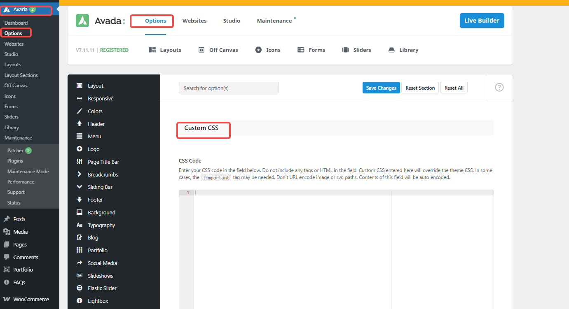Switch to the Websites tab

pos(194,21)
